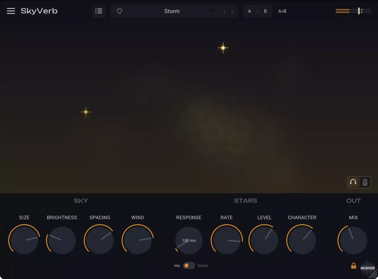The width and height of the screenshot is (378, 279).
Task: Click the OUT section header
Action: [353, 201]
